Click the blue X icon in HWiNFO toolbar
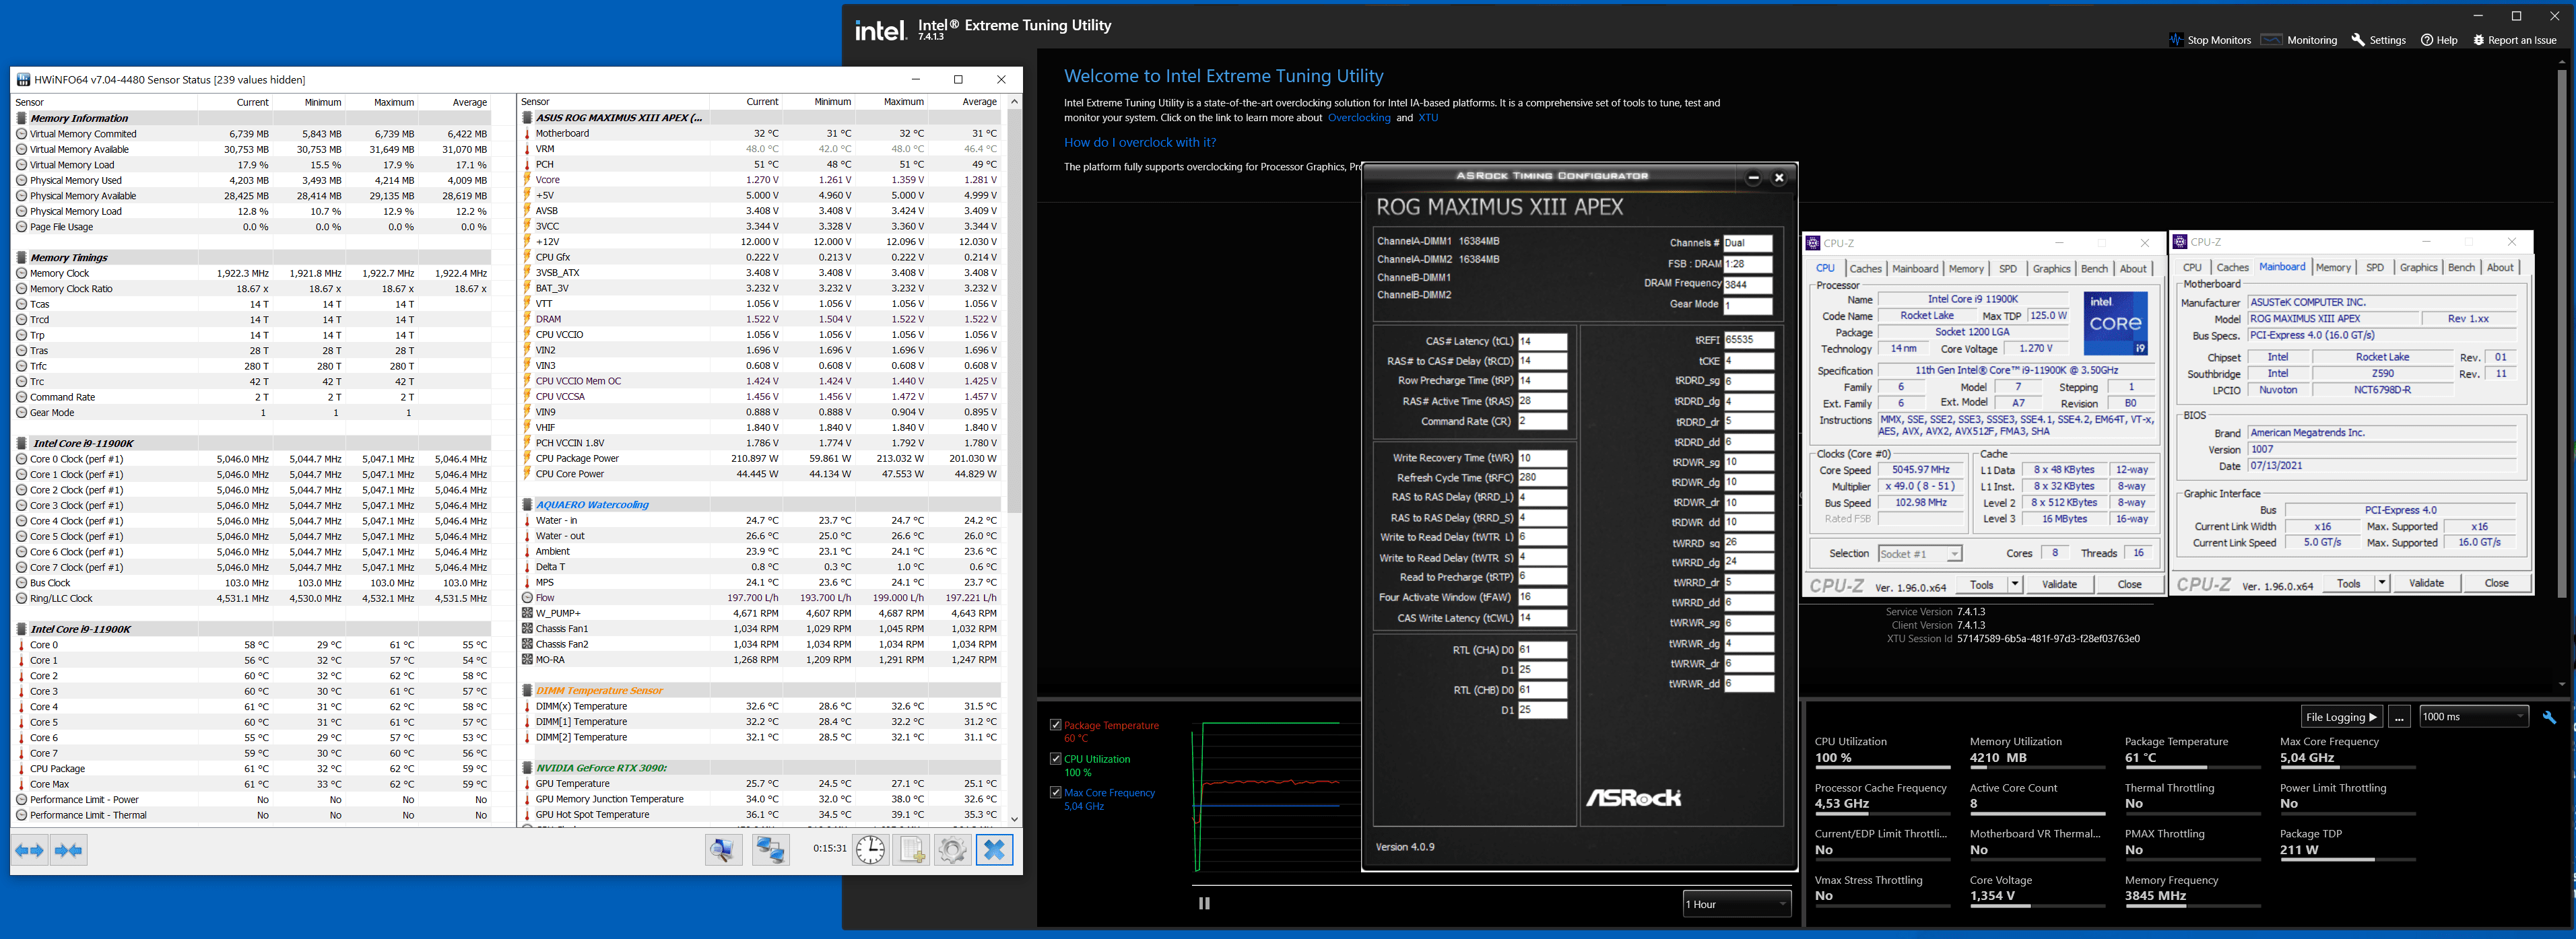Image resolution: width=2576 pixels, height=939 pixels. click(993, 850)
